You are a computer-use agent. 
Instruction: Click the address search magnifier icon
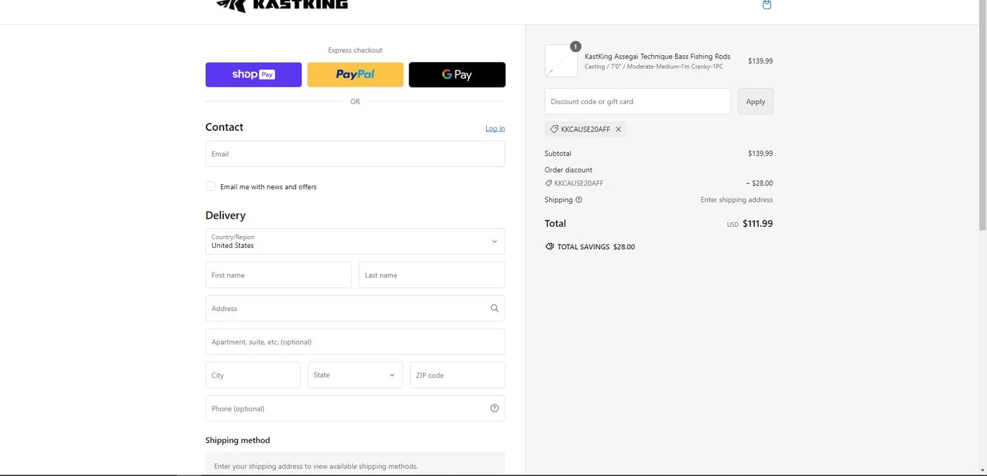(x=494, y=308)
